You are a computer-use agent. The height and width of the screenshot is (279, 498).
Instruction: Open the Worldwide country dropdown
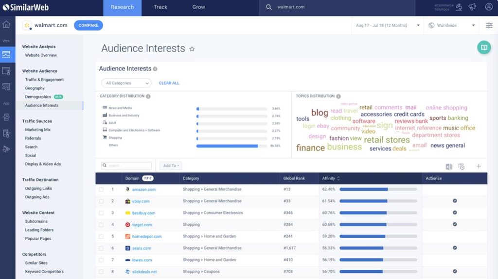452,25
